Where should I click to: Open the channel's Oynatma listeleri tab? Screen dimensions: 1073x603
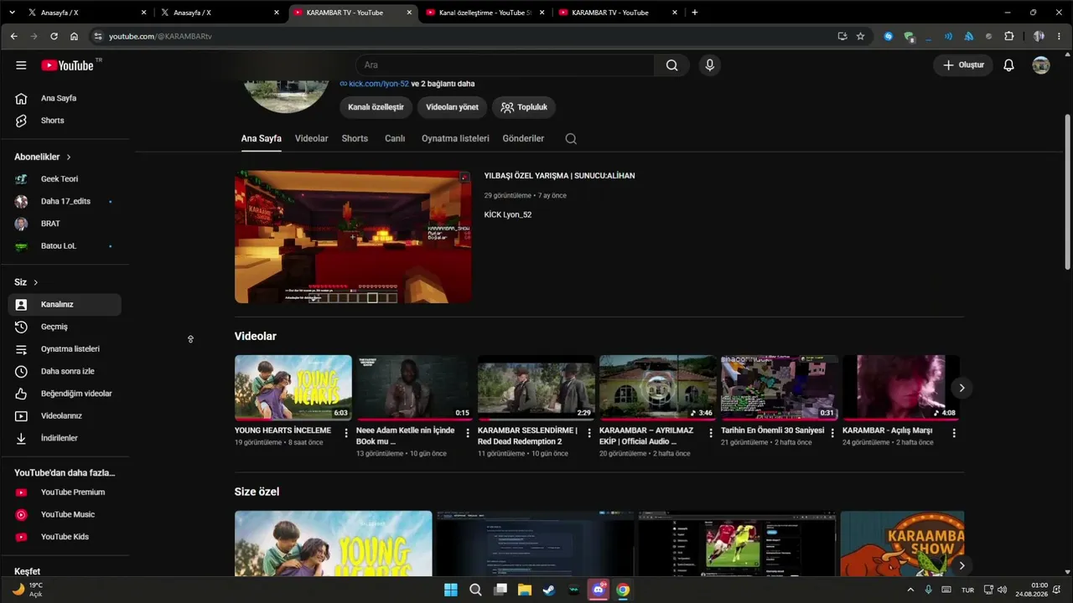(x=455, y=139)
